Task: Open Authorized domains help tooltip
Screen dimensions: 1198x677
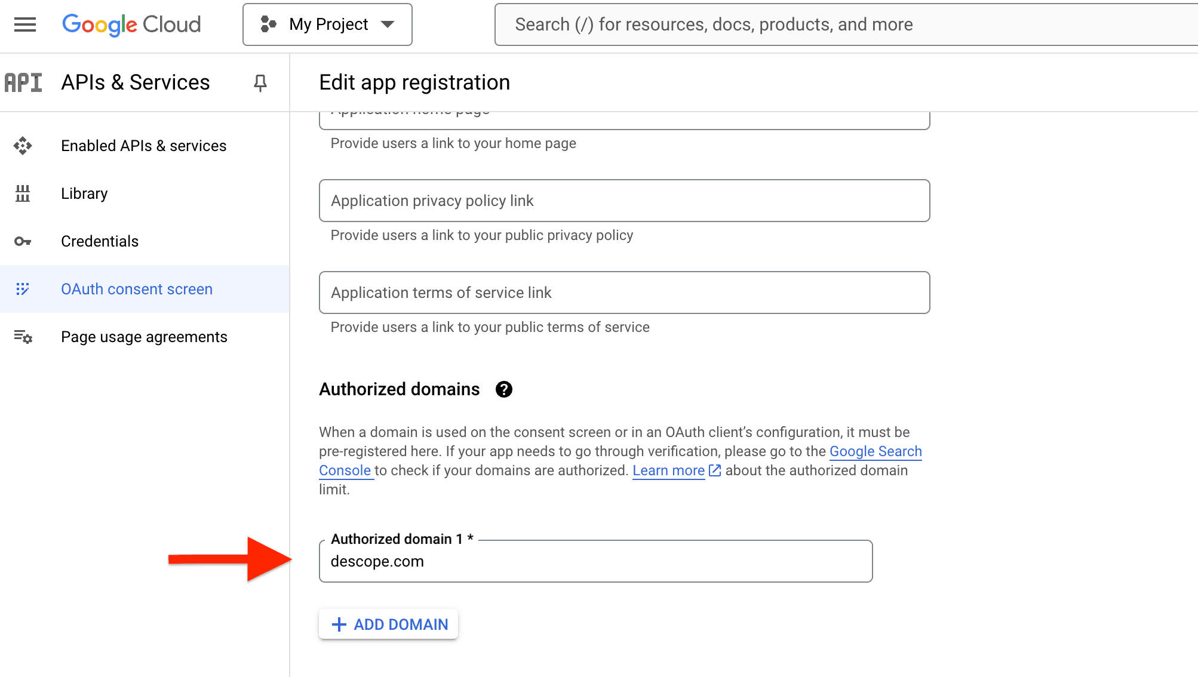Action: (x=505, y=389)
